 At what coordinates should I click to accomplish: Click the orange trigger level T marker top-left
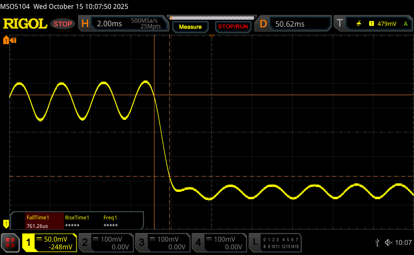13,40
